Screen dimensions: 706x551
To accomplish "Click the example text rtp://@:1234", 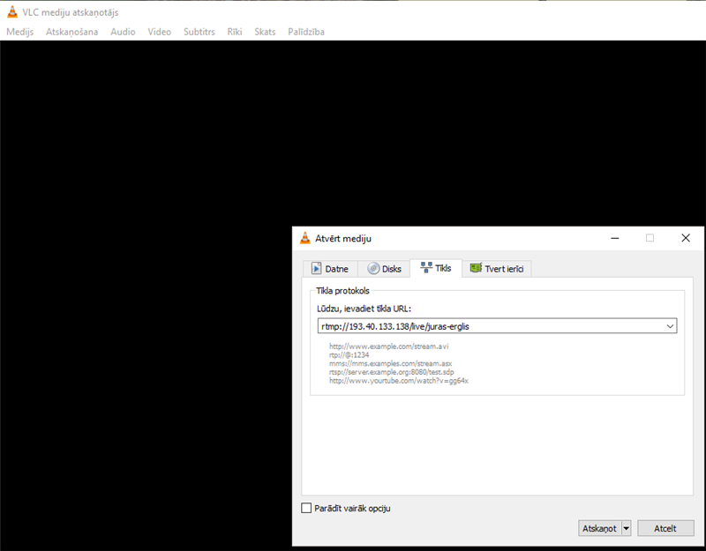I will click(x=349, y=355).
